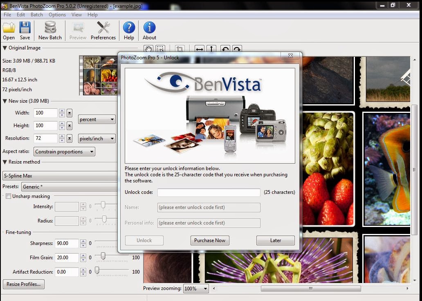Click the original image thumbnail preview

tap(99, 75)
